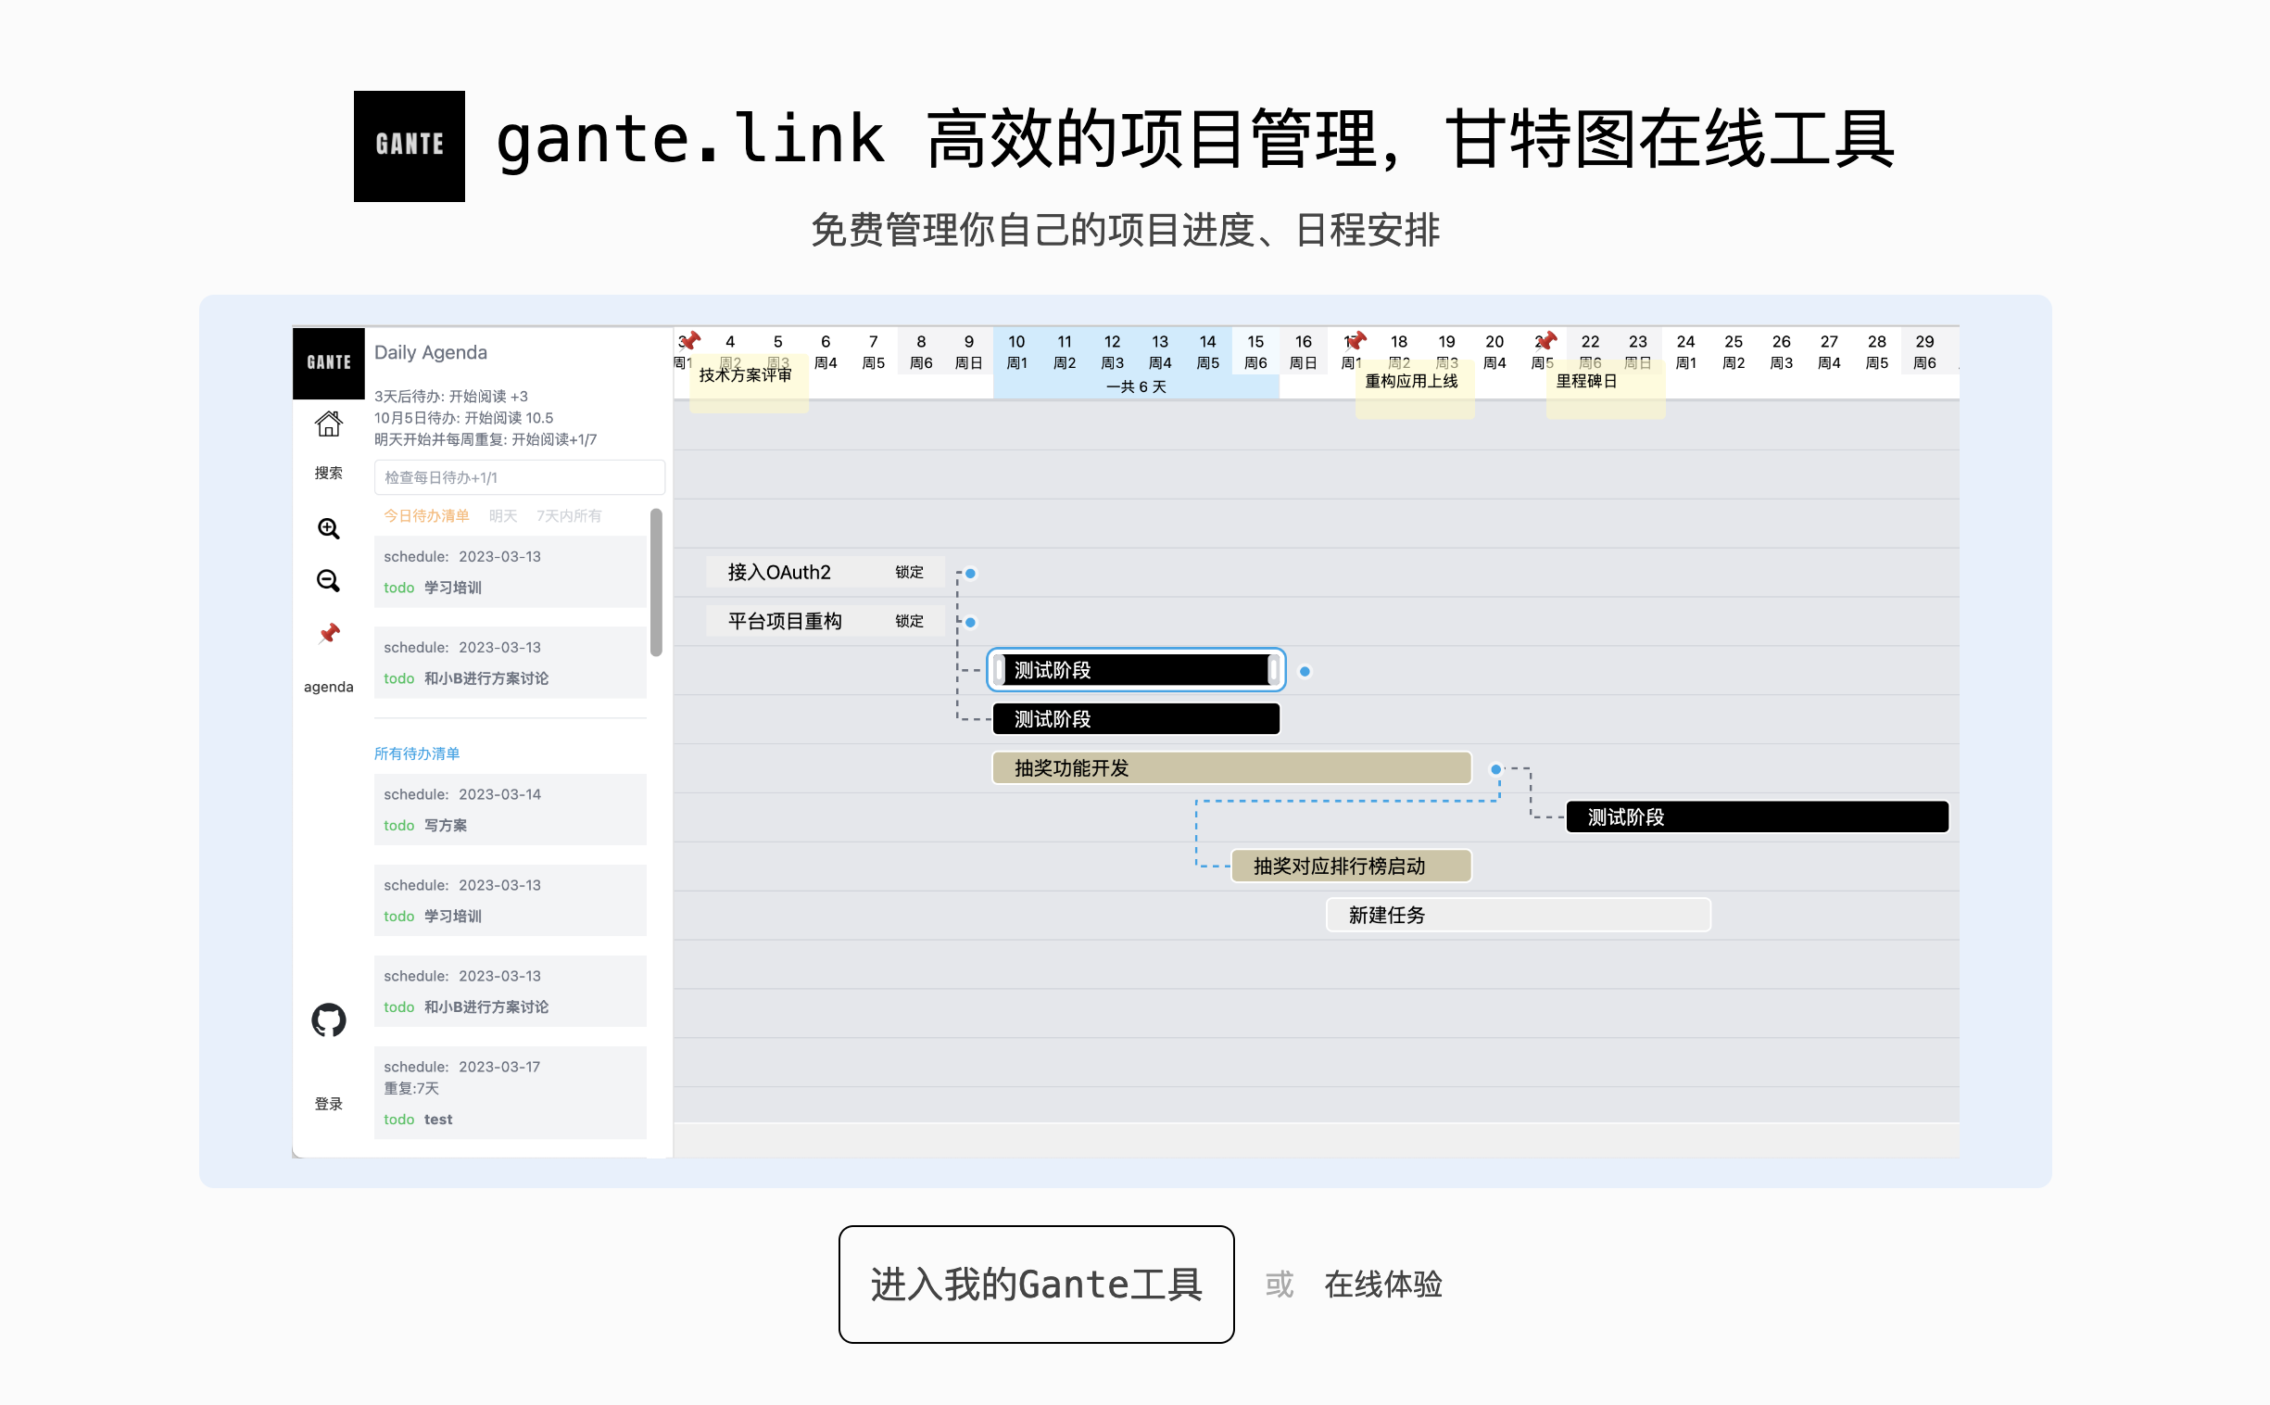Select the 写方案 todo dated 2023-03-14

(x=510, y=809)
